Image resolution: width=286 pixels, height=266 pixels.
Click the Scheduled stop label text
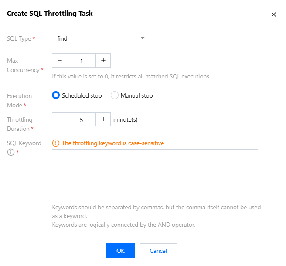click(x=82, y=95)
